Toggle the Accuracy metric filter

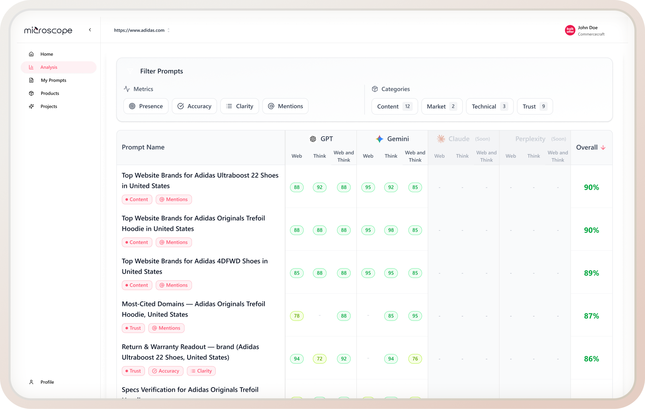194,106
